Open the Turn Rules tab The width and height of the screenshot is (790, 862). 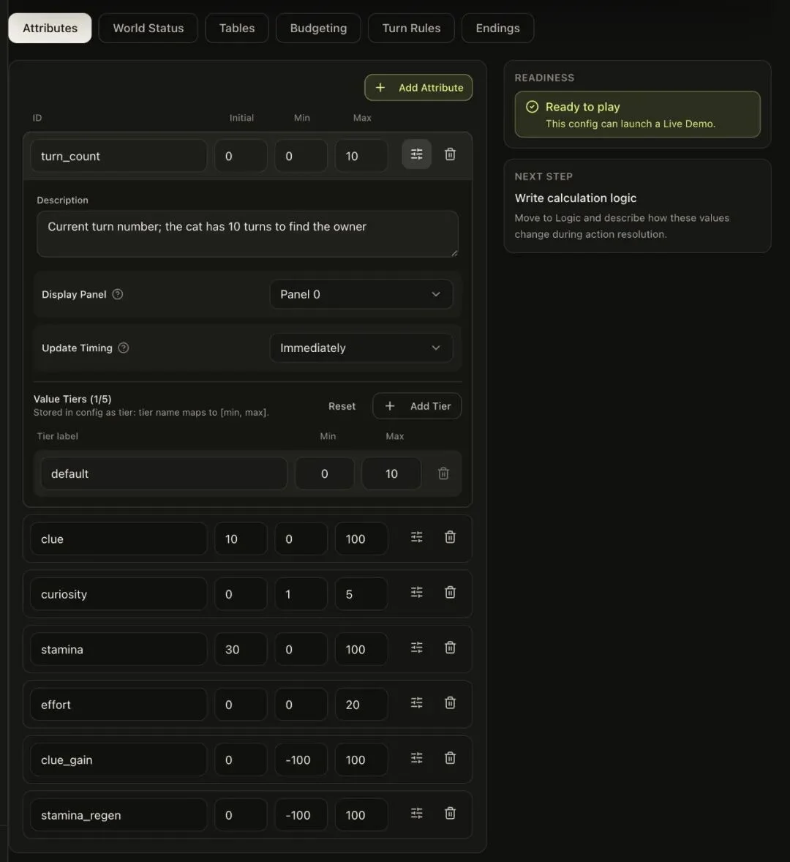coord(411,28)
